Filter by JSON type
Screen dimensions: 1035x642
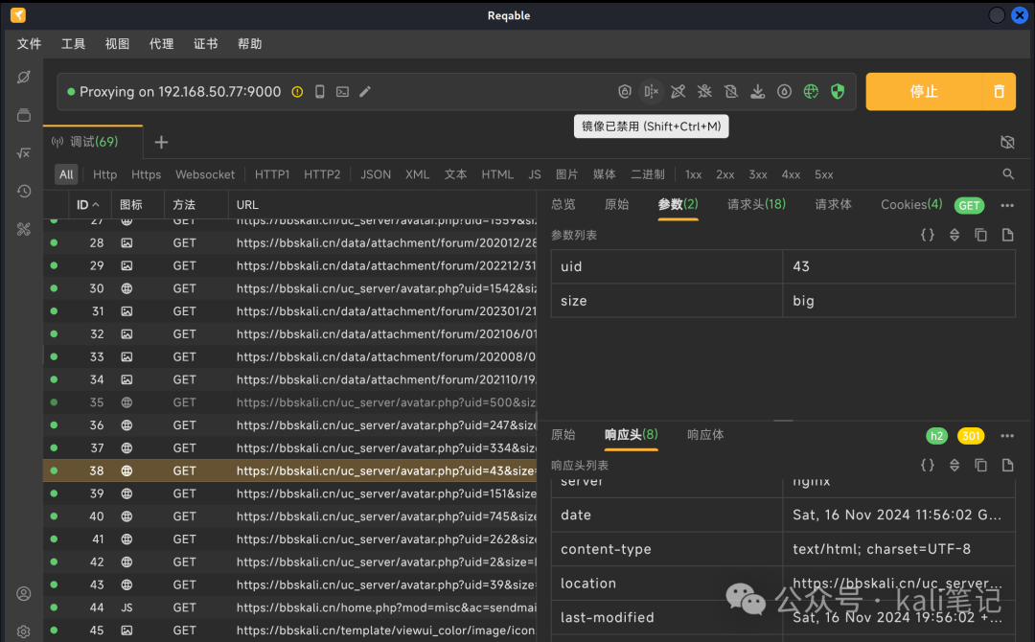coord(376,174)
